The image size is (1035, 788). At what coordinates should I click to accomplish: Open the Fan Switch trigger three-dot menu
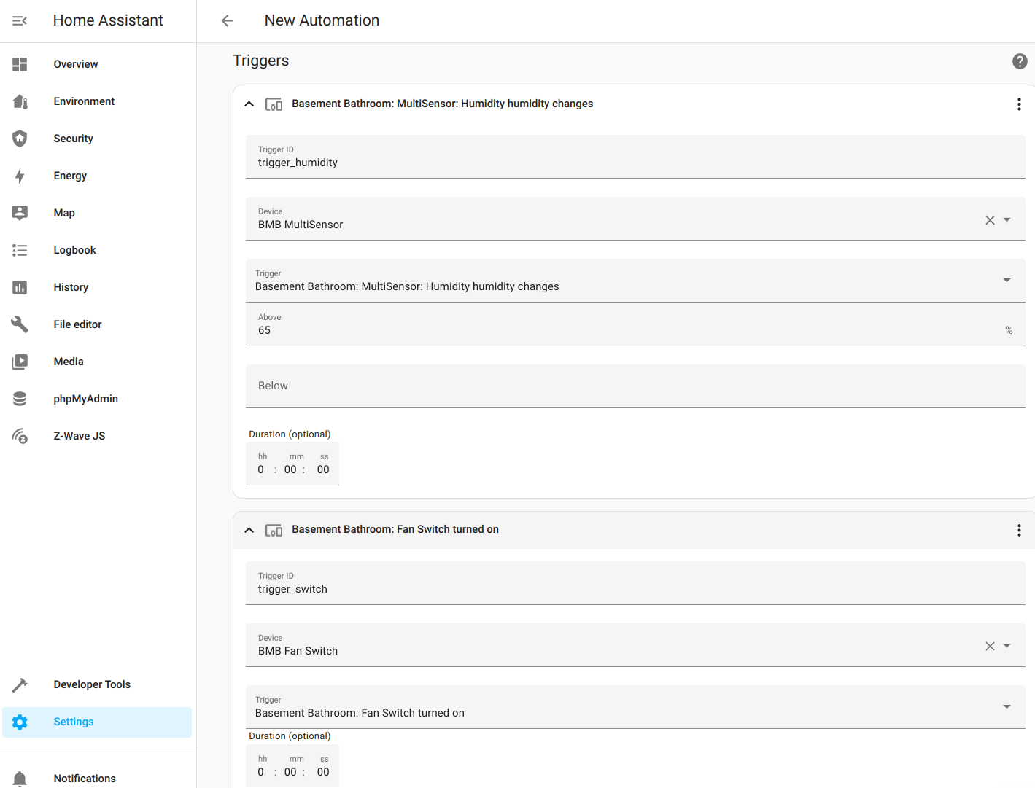pos(1019,530)
